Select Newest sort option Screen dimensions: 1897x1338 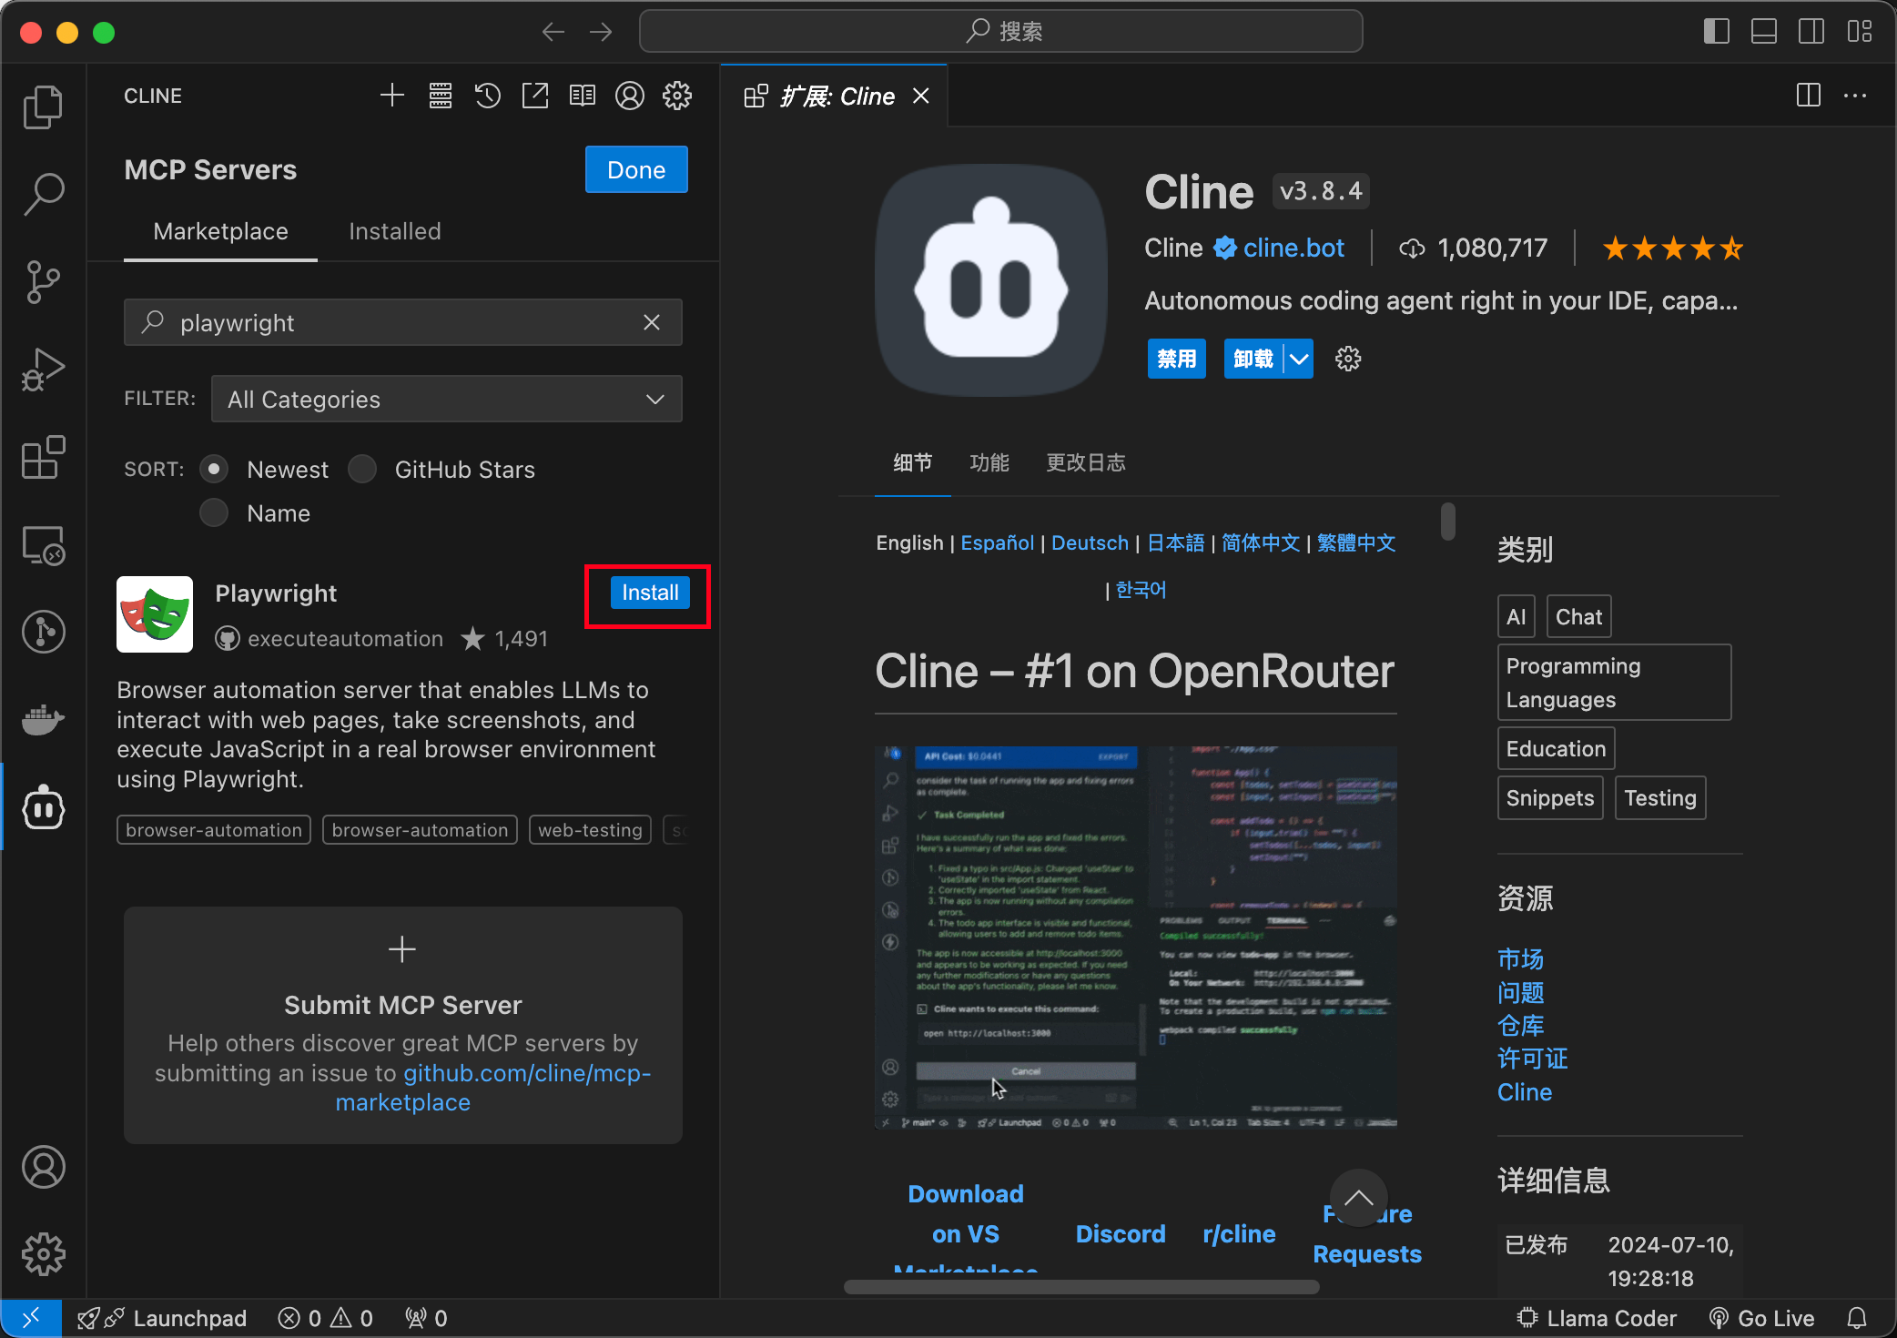(214, 470)
